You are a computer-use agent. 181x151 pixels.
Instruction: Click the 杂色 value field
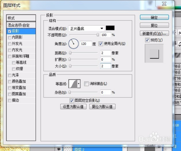[x=106, y=92]
